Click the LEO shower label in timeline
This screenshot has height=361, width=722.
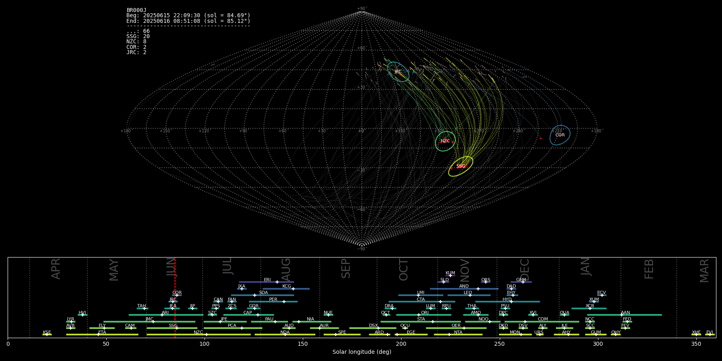pos(468,293)
